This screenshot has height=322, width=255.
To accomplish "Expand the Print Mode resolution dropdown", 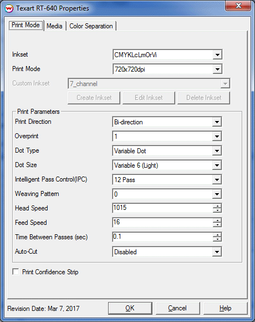I will [217, 69].
